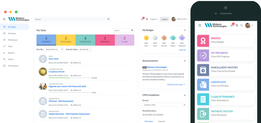Click the desktop hamburger menu icon
This screenshot has height=123, width=261.
(x=4, y=19)
